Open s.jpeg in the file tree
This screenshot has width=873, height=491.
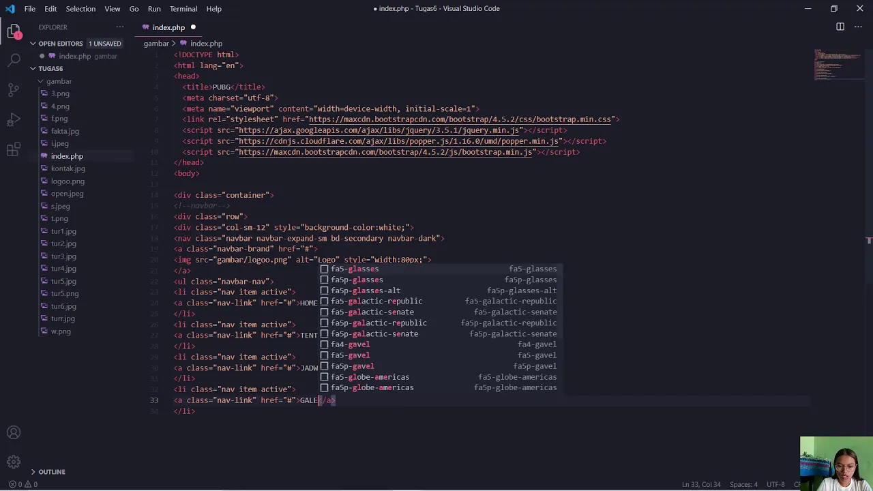(x=60, y=206)
